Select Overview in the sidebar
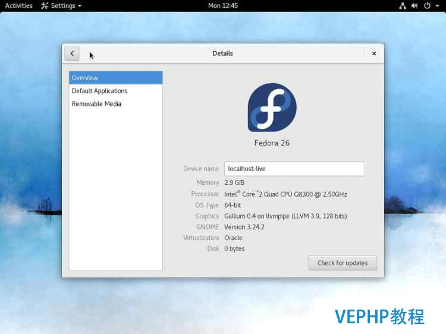Image resolution: width=446 pixels, height=334 pixels. (116, 78)
